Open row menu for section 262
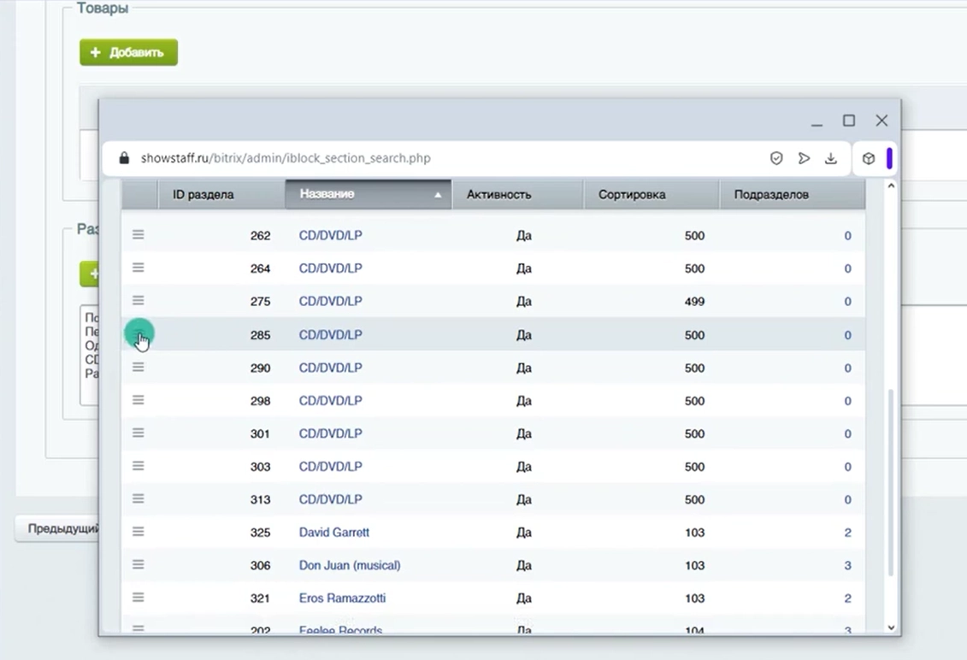967x660 pixels. [139, 234]
